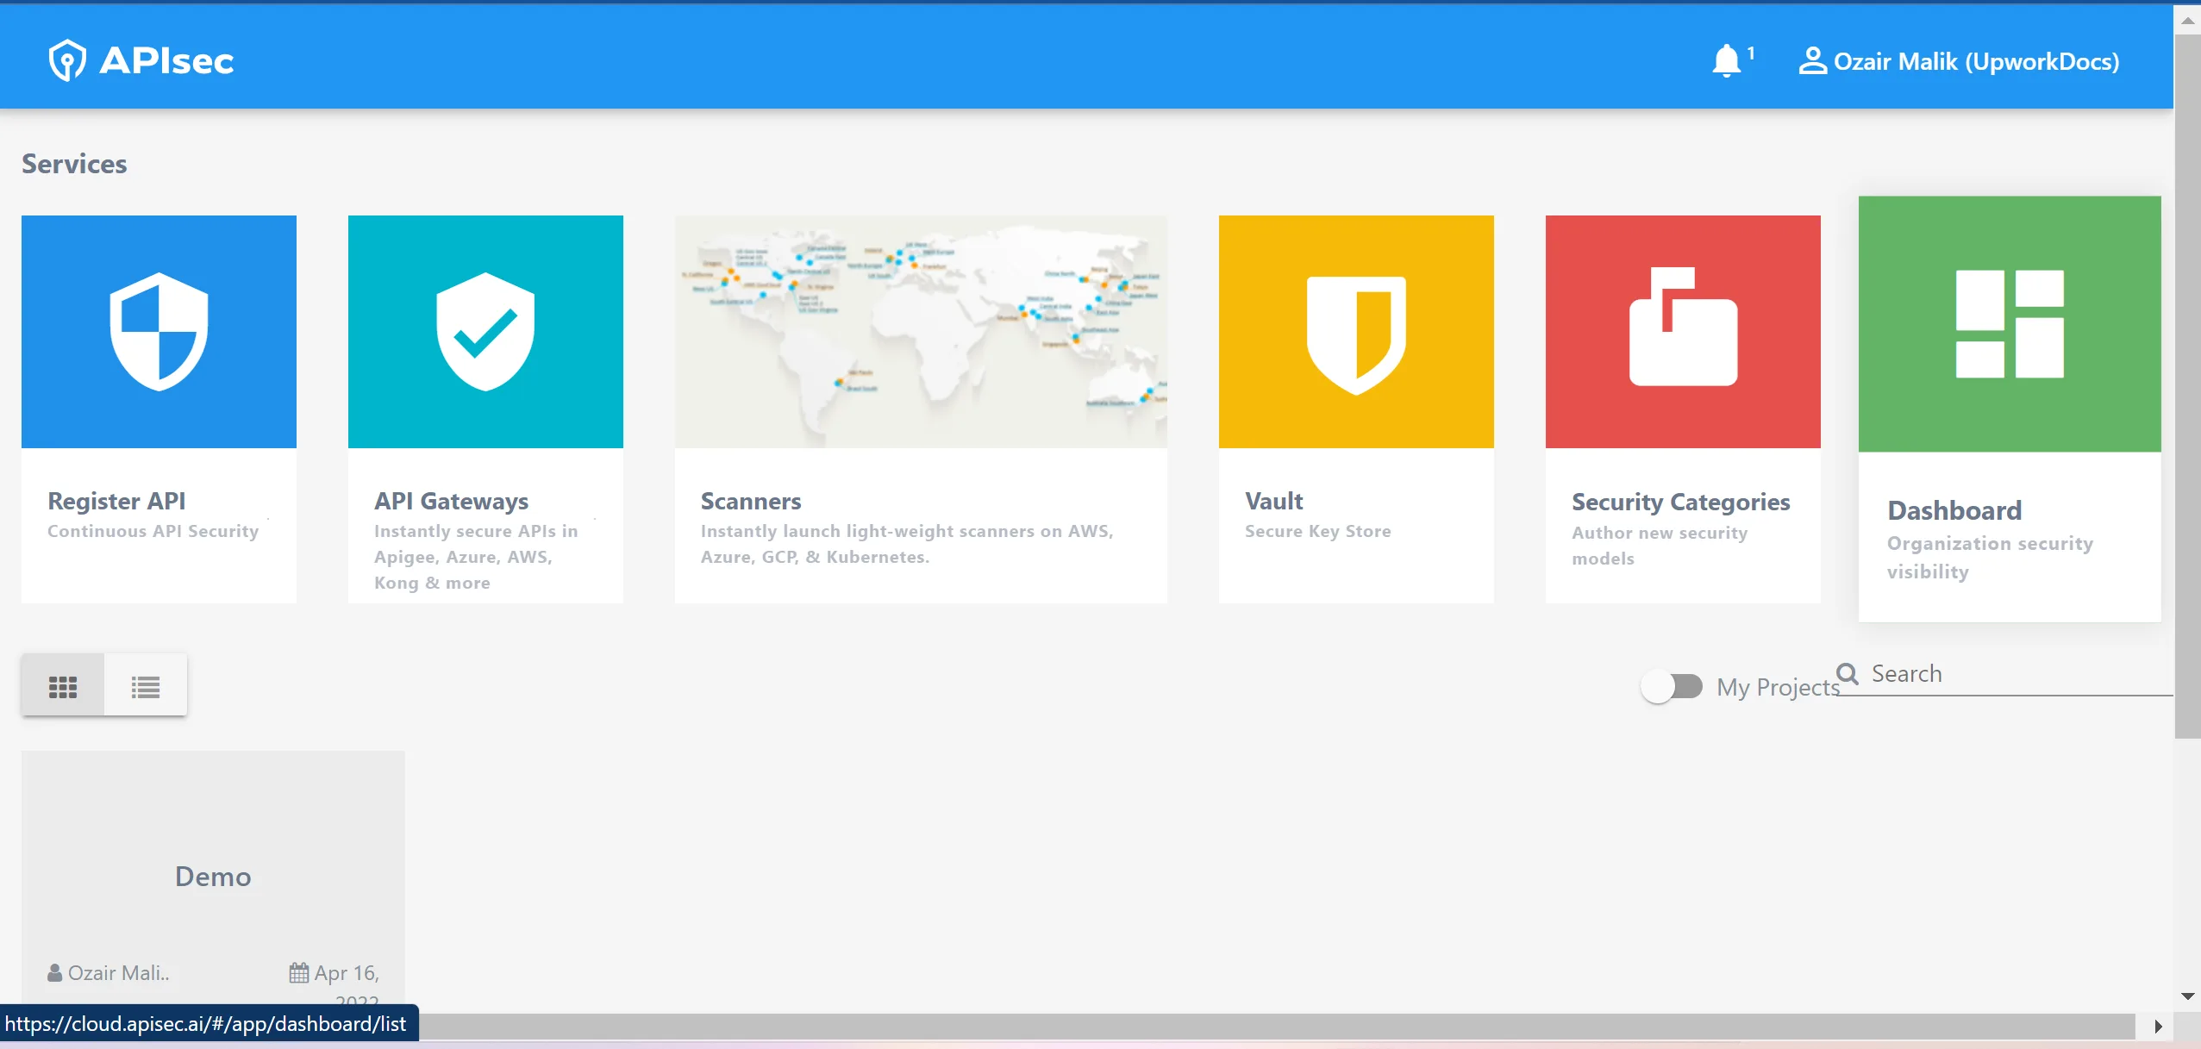The height and width of the screenshot is (1049, 2201).
Task: Click the horizontal scrollbar right arrow
Action: 2160,1025
